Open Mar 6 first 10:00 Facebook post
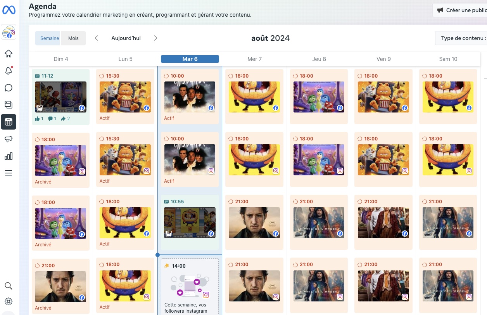Viewport: 487px width, 315px height. pyautogui.click(x=190, y=97)
